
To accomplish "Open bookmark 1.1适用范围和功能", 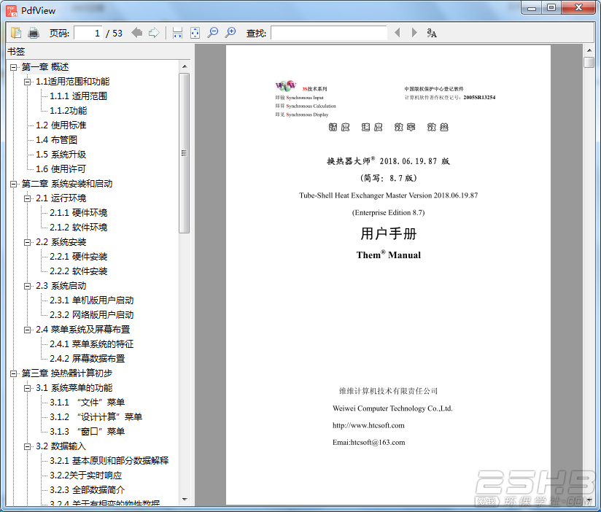I will coord(72,82).
